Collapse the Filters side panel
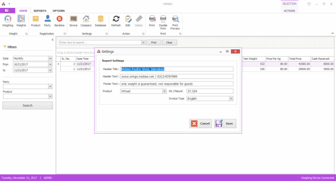336x181 pixels. click(x=52, y=39)
